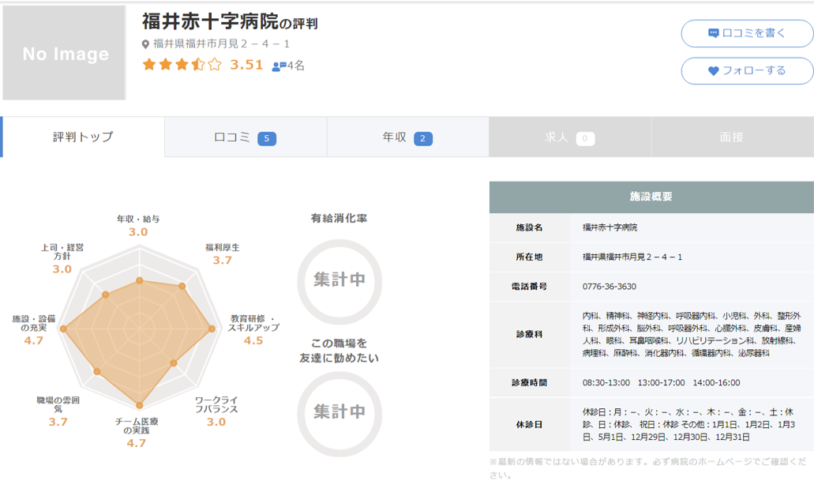Viewport: 814px width, 488px height.
Task: Click the 有給消化率 集計中 circle
Action: [339, 280]
